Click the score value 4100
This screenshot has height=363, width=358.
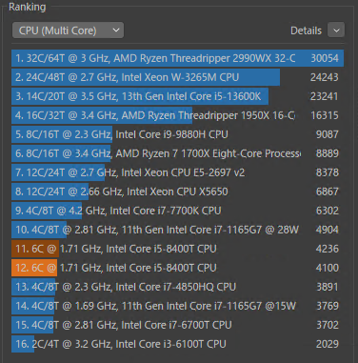328,268
